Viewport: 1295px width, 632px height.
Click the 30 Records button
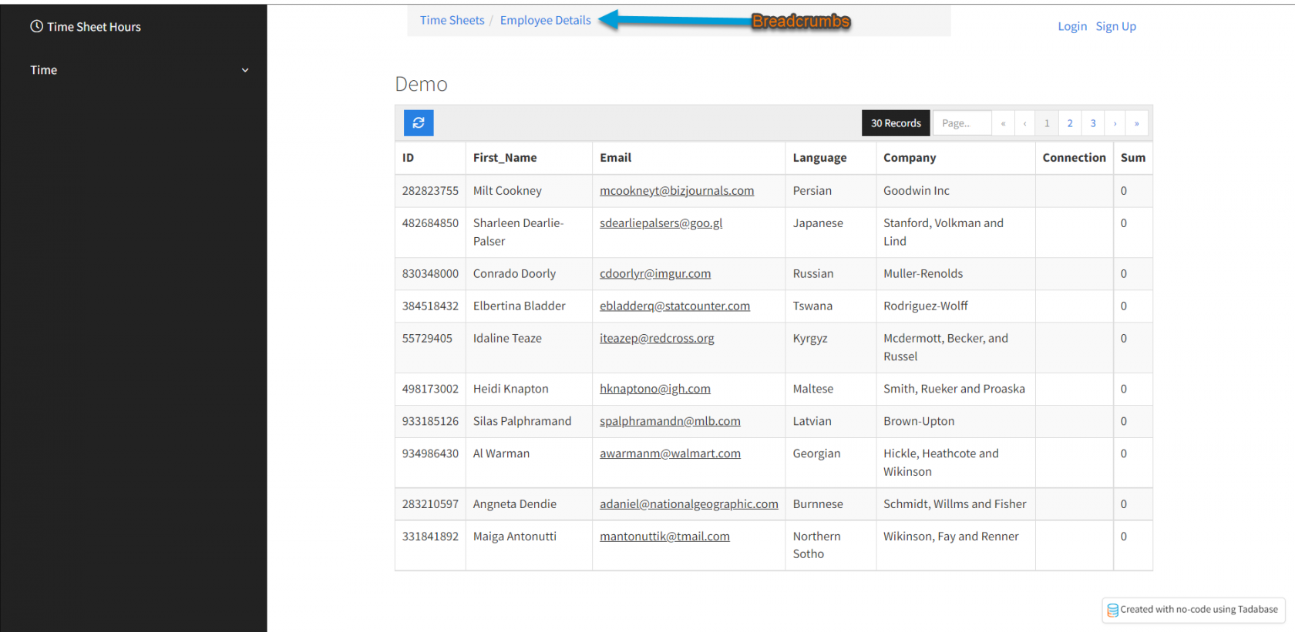[896, 123]
